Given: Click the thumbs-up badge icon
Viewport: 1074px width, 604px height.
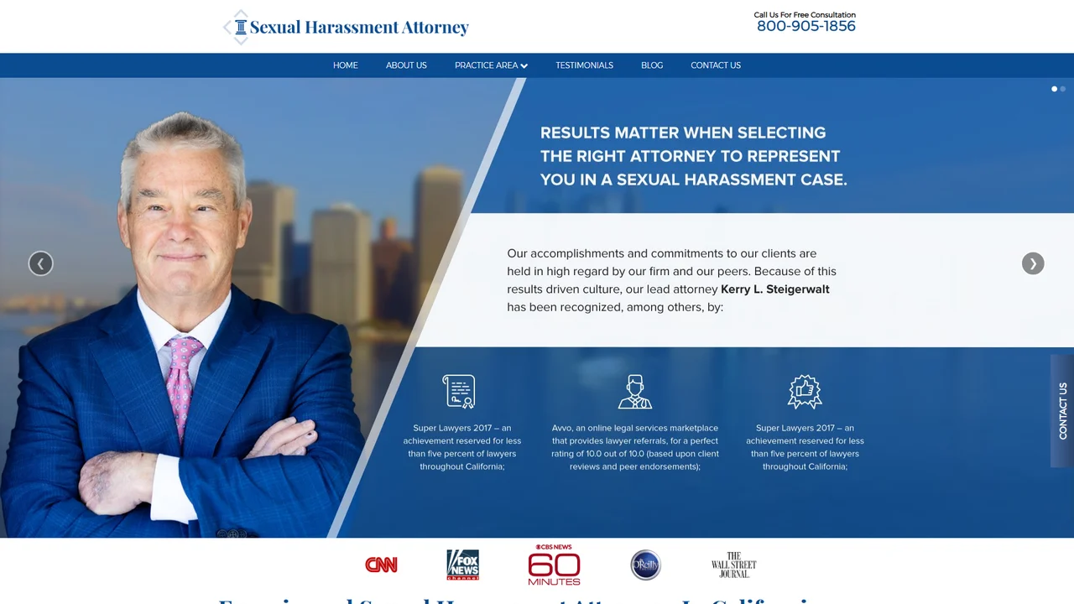Looking at the screenshot, I should pyautogui.click(x=805, y=392).
